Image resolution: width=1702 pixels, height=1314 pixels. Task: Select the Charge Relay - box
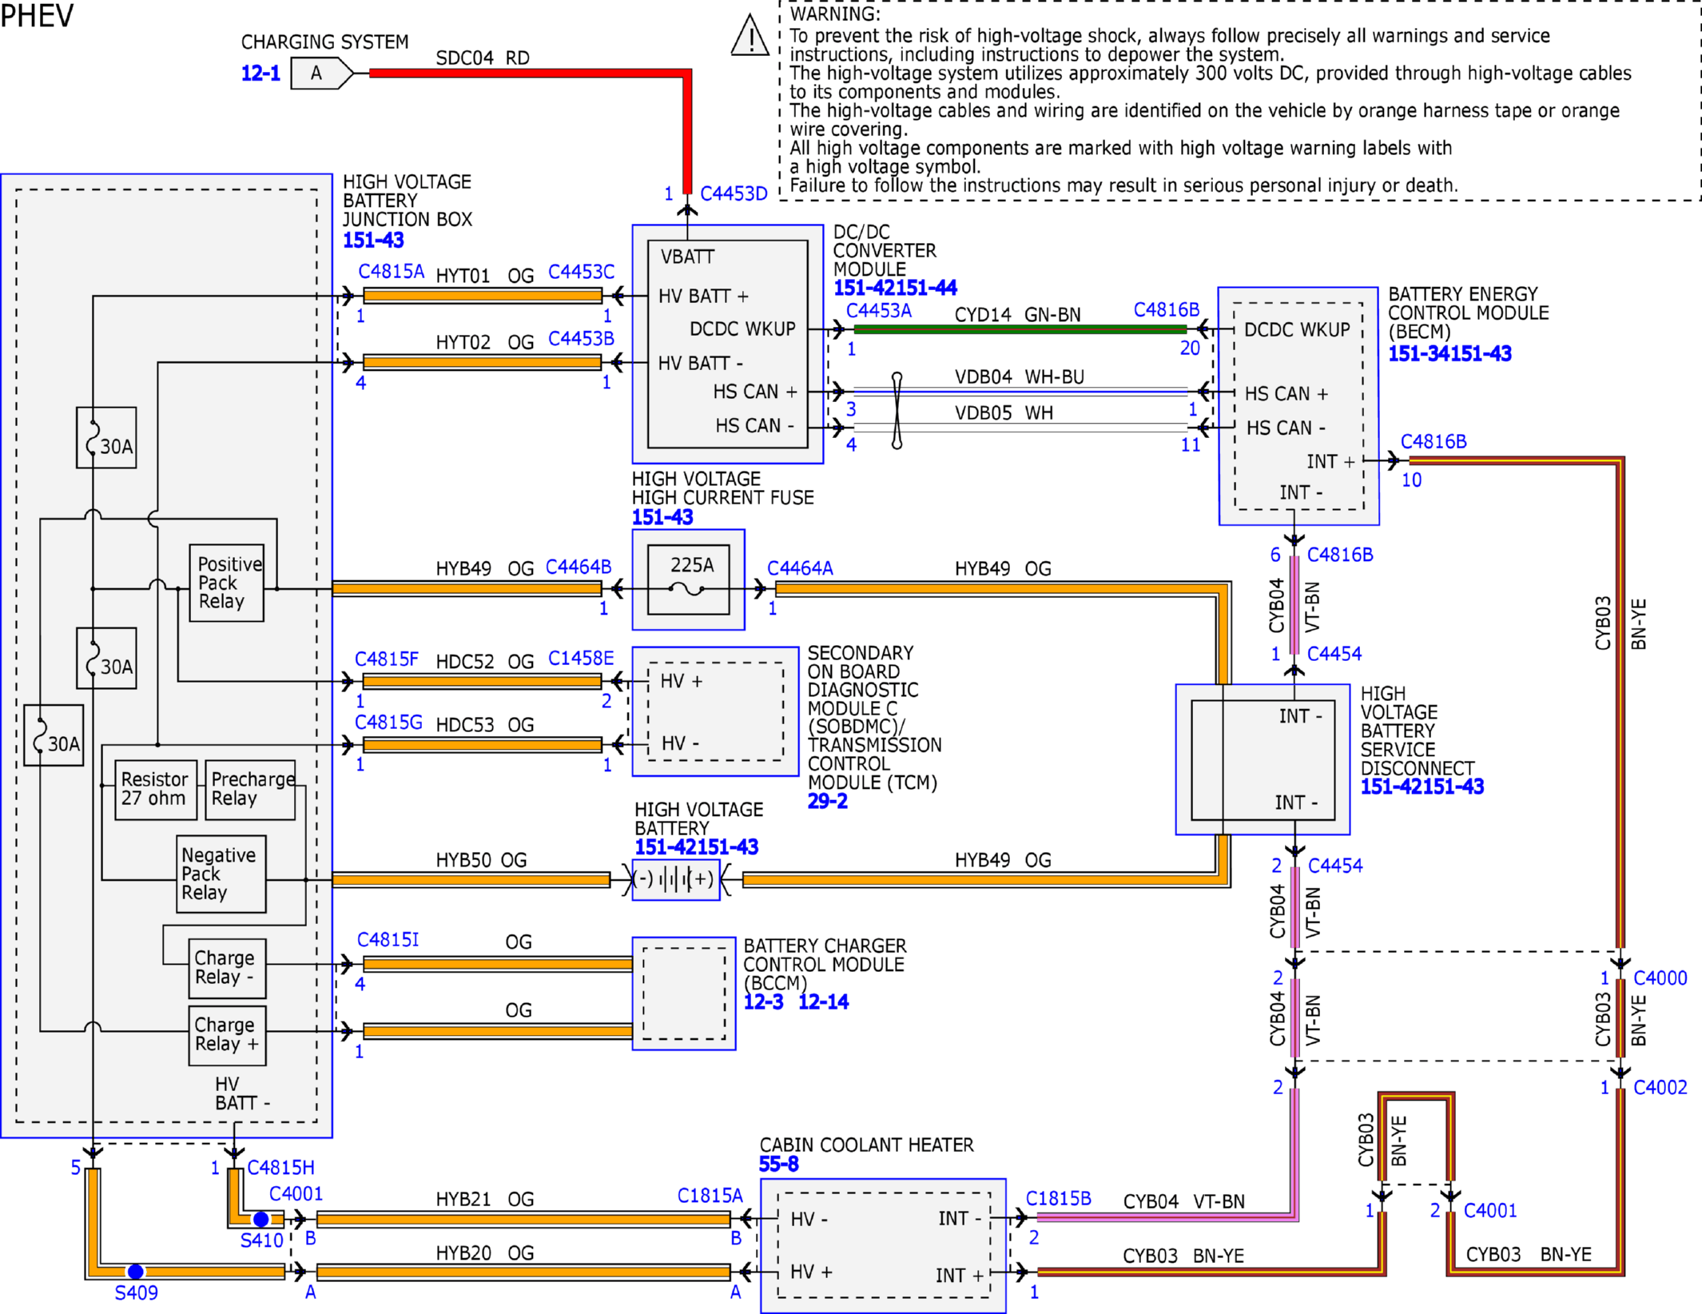pyautogui.click(x=228, y=968)
